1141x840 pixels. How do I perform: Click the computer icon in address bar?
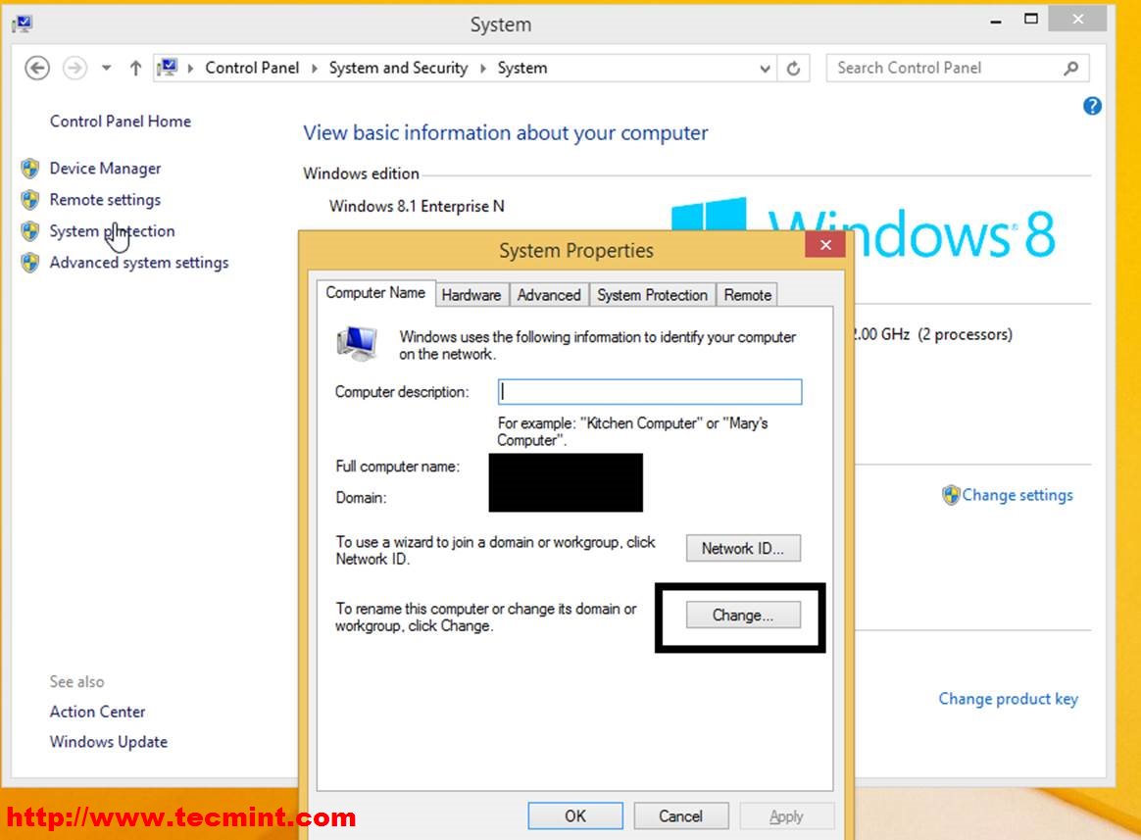(x=168, y=68)
